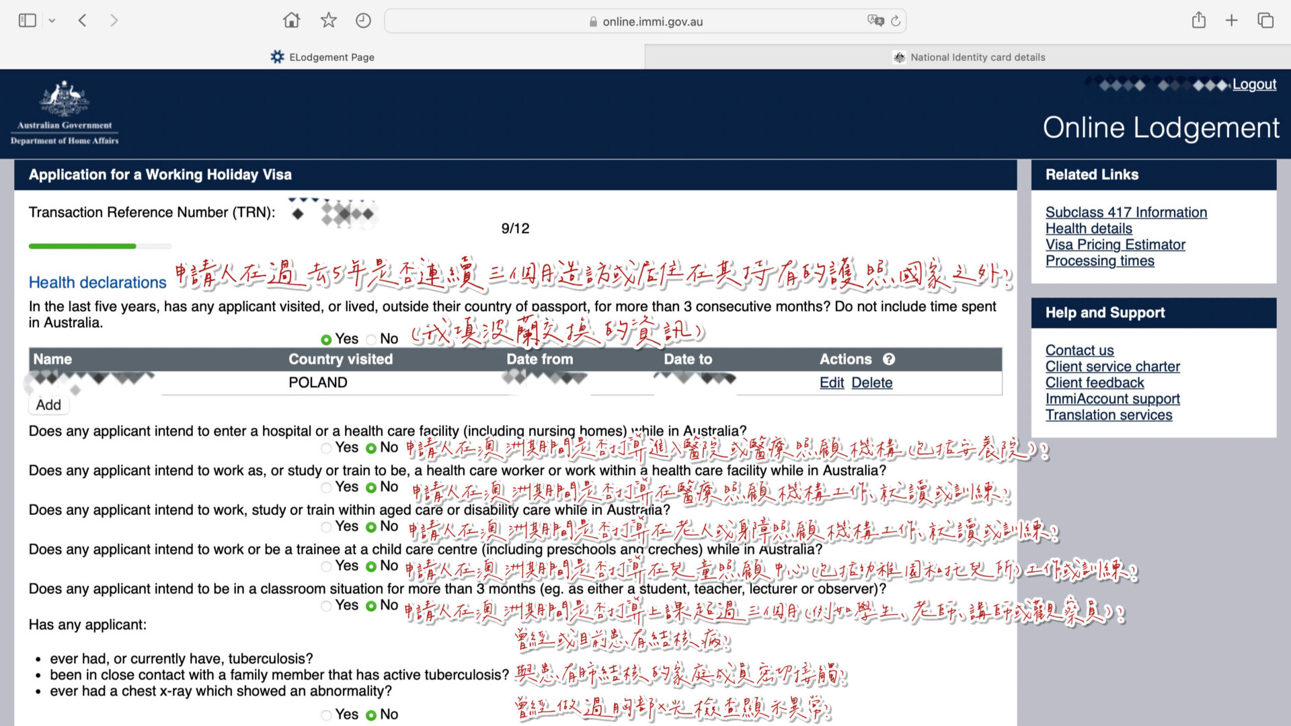Viewport: 1291px width, 726px height.
Task: Click the Edit link for POLAND
Action: 831,382
